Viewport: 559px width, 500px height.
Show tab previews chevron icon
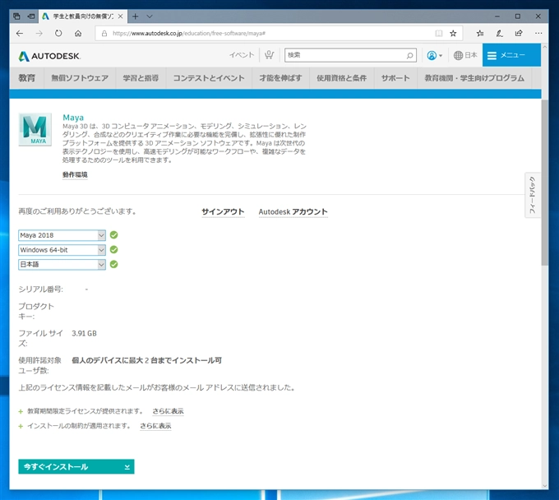point(150,16)
